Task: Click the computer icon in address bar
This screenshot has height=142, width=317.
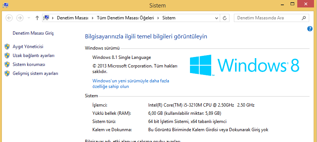Action: 46,18
